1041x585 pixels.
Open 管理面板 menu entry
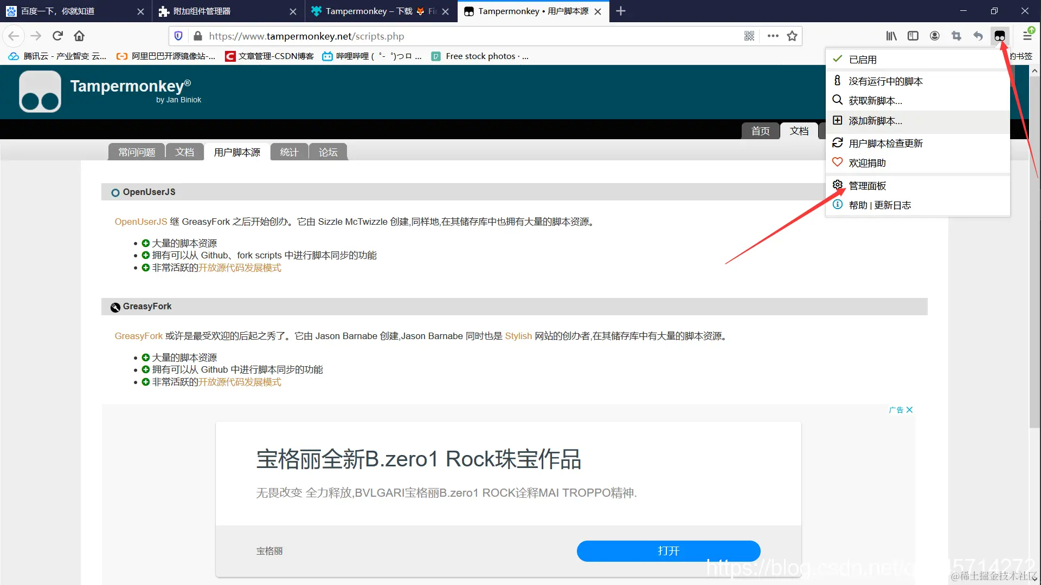(866, 185)
